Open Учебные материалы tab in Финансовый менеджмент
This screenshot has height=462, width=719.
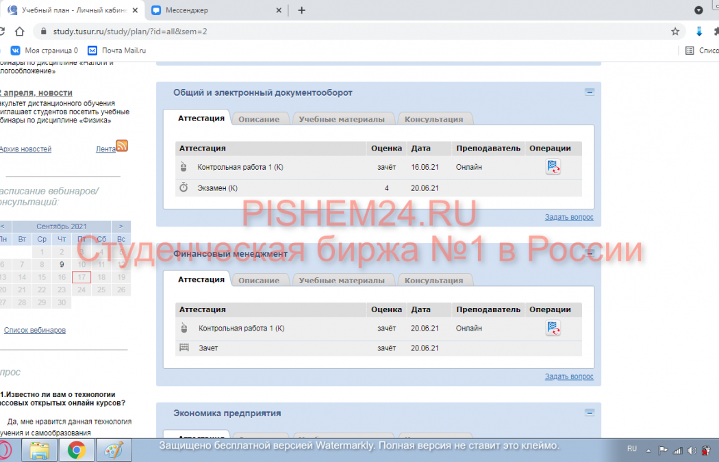[x=342, y=281]
